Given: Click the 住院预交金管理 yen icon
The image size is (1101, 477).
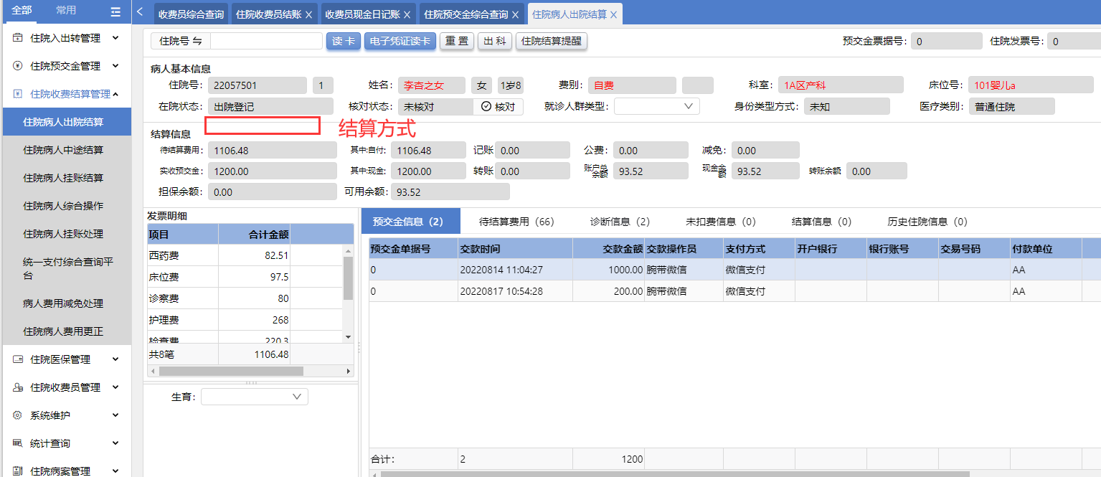Looking at the screenshot, I should click(x=18, y=66).
